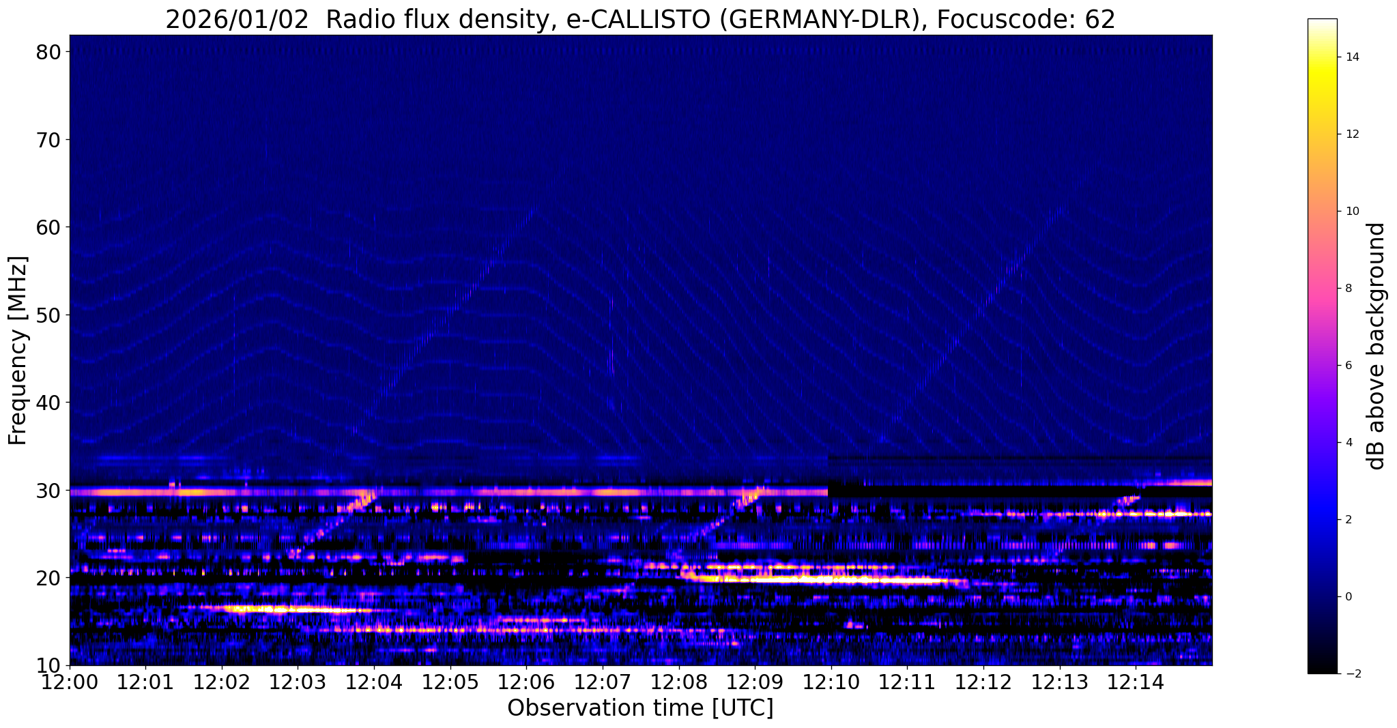Click the 30 MHz frequency tick label

(49, 491)
